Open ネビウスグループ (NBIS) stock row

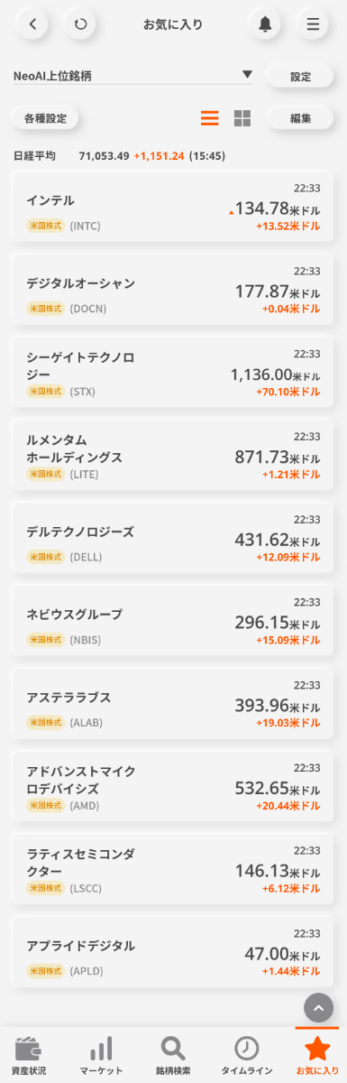click(x=173, y=621)
